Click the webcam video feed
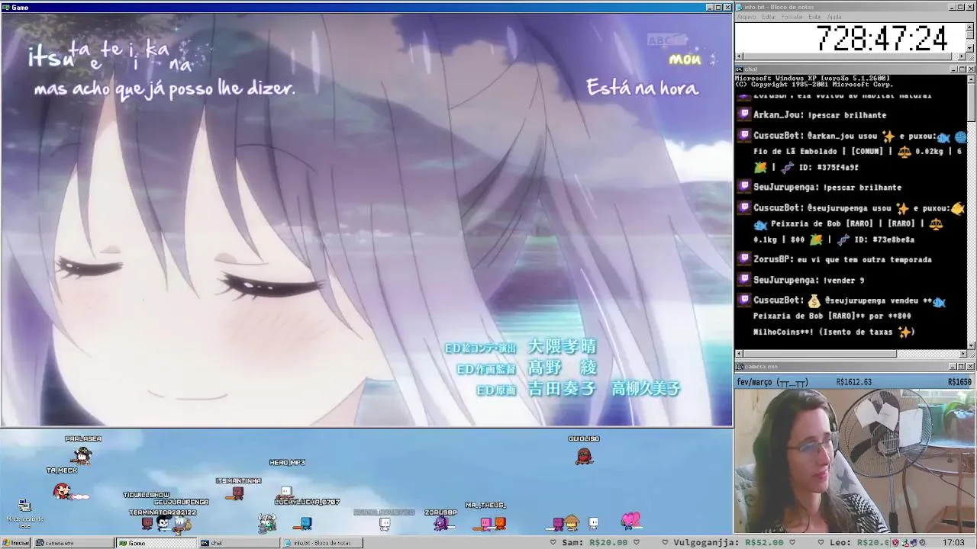The width and height of the screenshot is (977, 549). (855, 461)
